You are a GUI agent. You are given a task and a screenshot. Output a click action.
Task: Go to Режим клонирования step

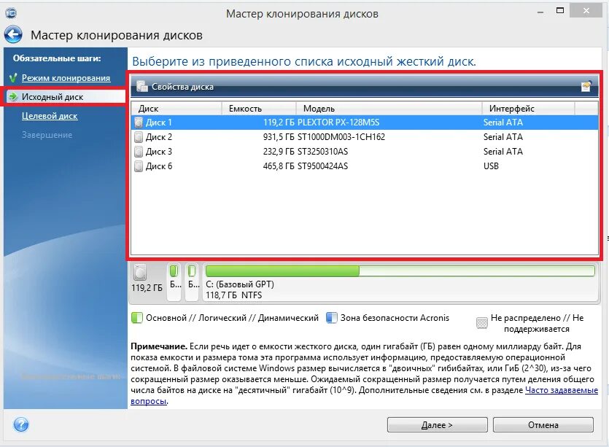pyautogui.click(x=66, y=78)
